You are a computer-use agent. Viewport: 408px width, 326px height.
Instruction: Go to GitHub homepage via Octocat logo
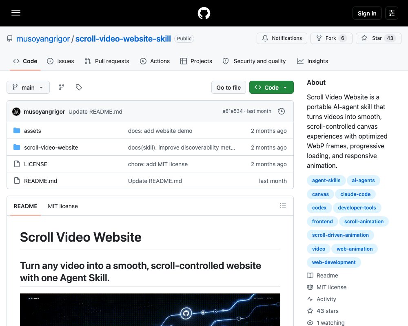coord(204,13)
